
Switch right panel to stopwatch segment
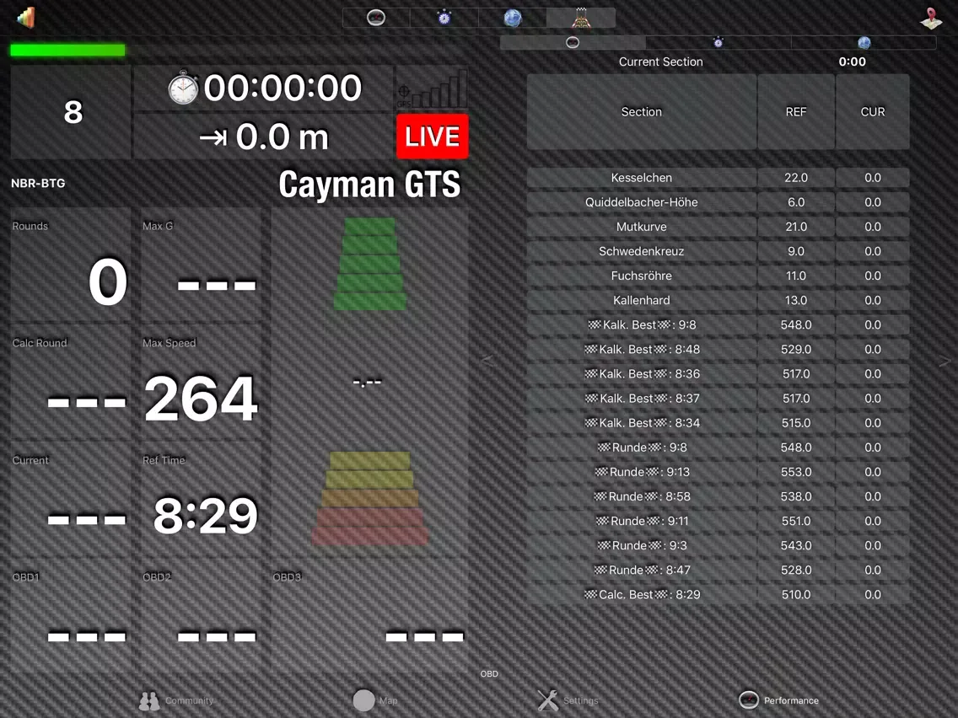point(718,42)
